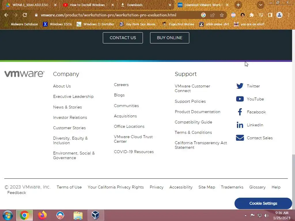The image size is (295, 221).
Task: Open VirtualBox cube icon in taskbar
Action: (96, 215)
